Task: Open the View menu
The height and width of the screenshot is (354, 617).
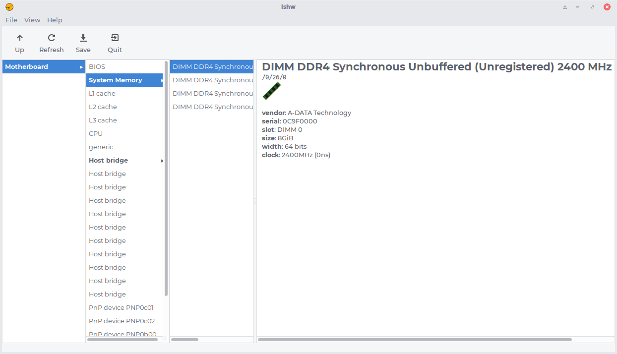Action: tap(32, 20)
